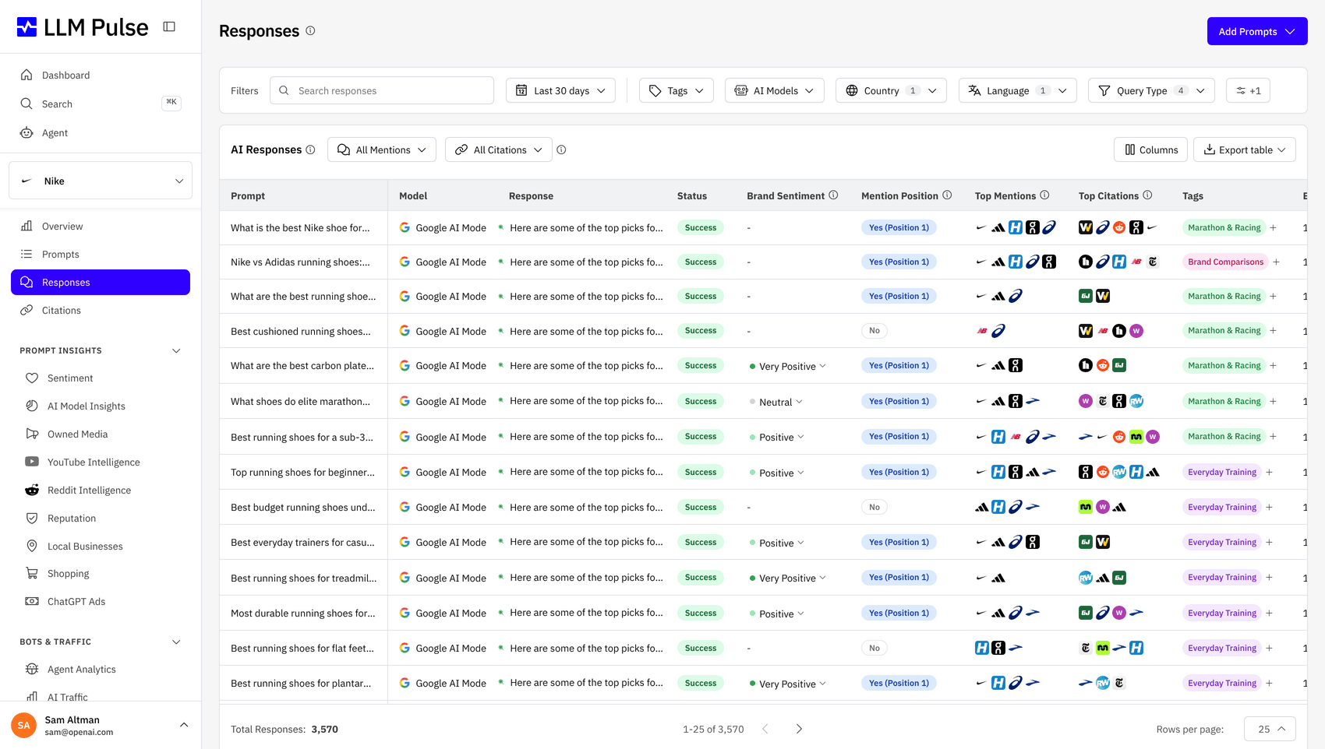Go to the Citations page
1325x749 pixels.
(x=62, y=310)
